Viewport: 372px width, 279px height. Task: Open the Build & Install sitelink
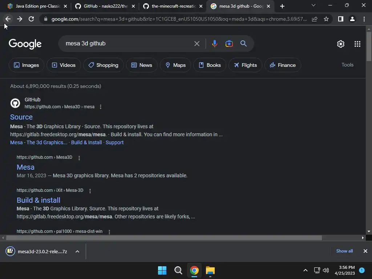pyautogui.click(x=86, y=142)
